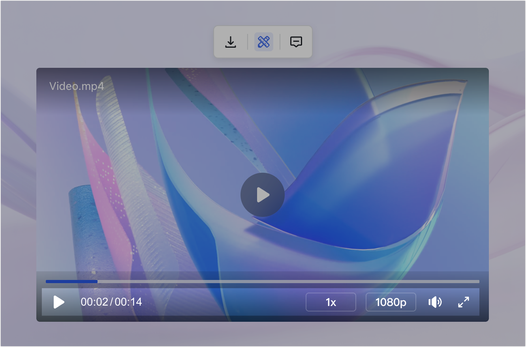Start video with the center play button
Screen dimensions: 526x347
[x=263, y=195]
